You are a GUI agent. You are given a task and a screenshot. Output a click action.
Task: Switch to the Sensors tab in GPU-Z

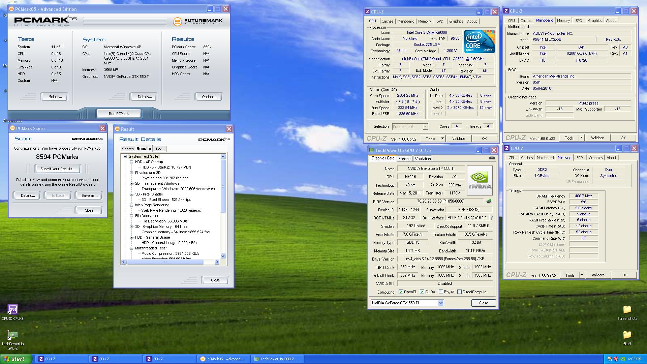(405, 159)
